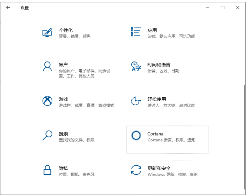Open the 个性化 text label

[x=66, y=30]
